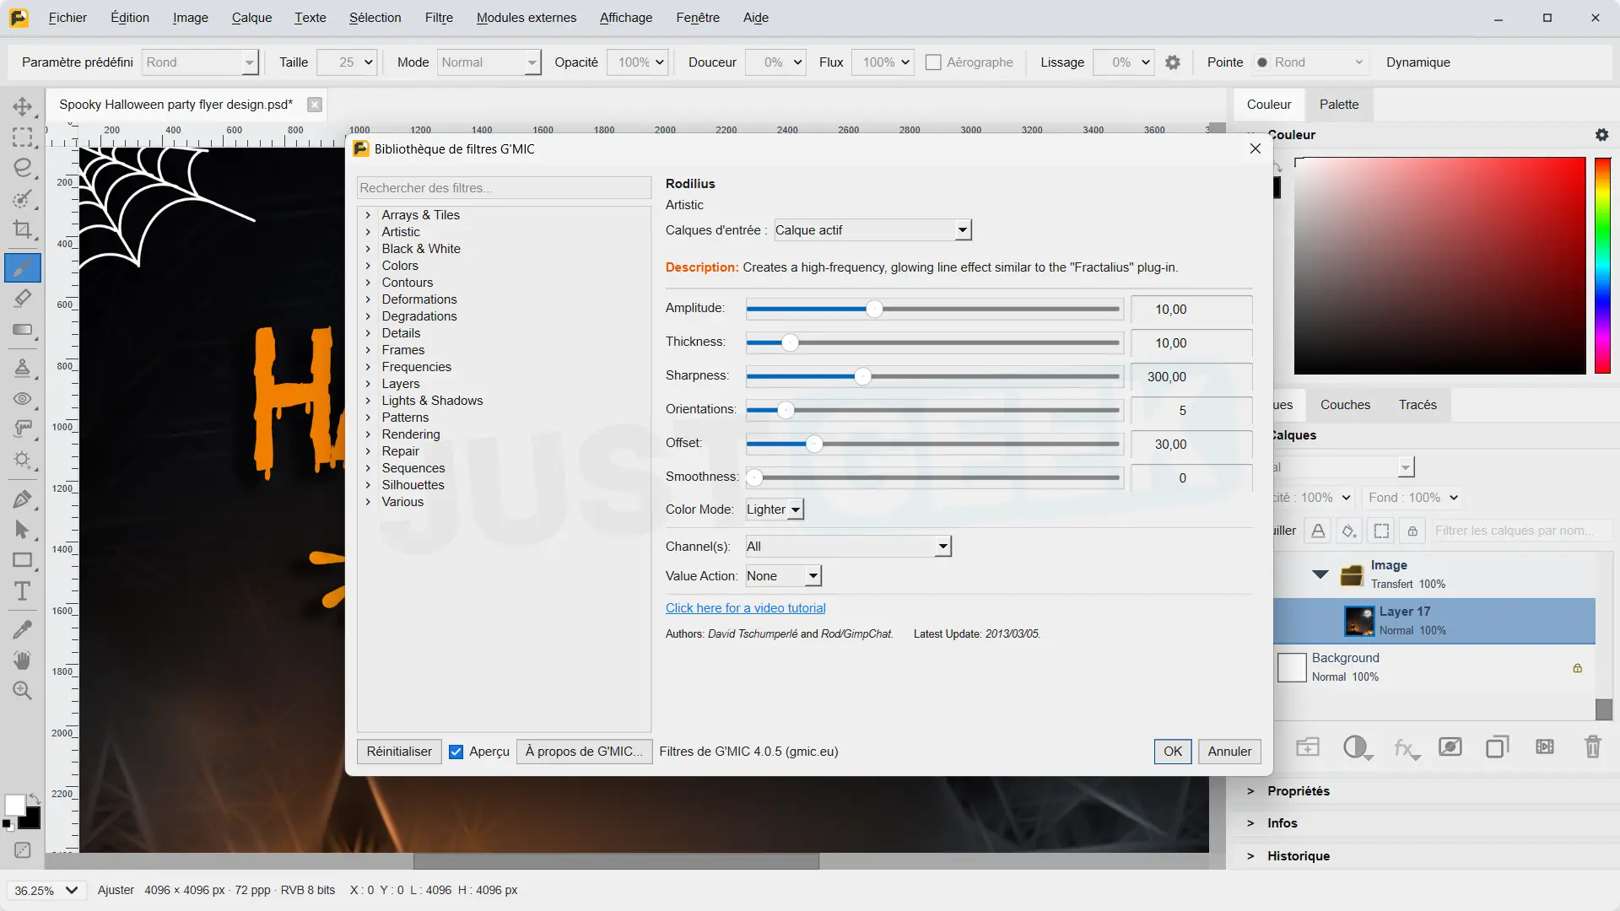Select the Move tool in toolbox
This screenshot has width=1620, height=911.
(23, 106)
